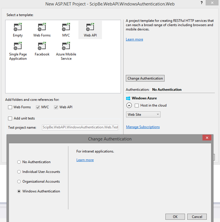The image size is (220, 222).
Task: Click the 'Windows Azure' heading text
Action: click(x=144, y=98)
